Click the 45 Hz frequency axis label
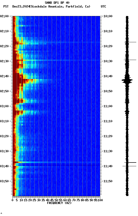 52,200
